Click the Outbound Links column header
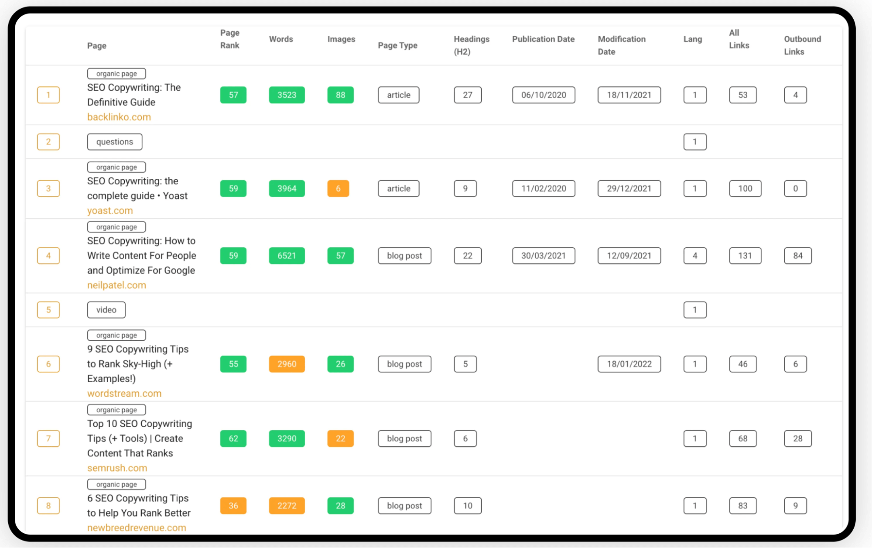 click(x=802, y=45)
